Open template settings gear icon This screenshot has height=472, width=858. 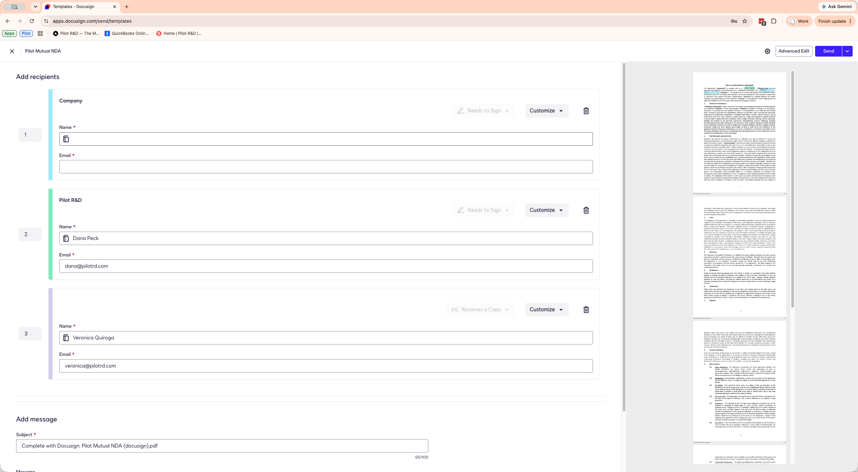(768, 51)
